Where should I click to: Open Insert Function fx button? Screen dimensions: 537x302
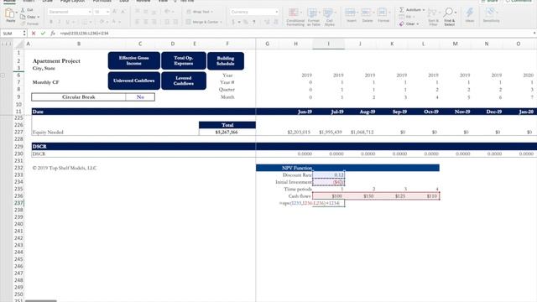[53, 34]
